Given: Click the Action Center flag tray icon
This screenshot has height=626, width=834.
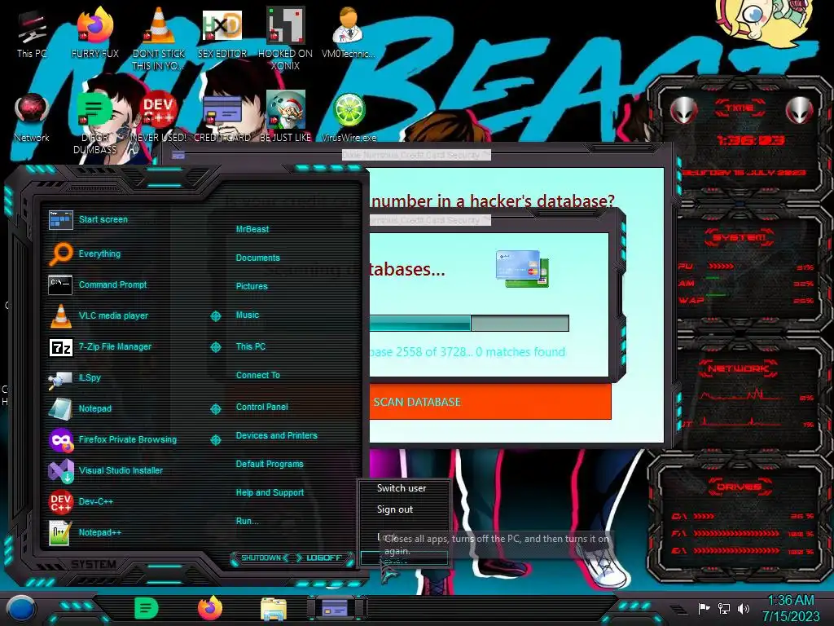Looking at the screenshot, I should click(x=705, y=608).
